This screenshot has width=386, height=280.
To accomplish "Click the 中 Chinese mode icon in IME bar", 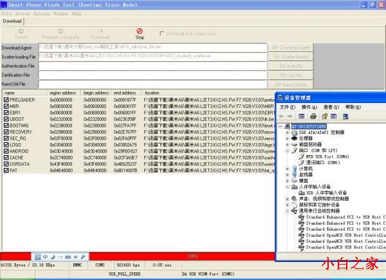I will (x=45, y=257).
